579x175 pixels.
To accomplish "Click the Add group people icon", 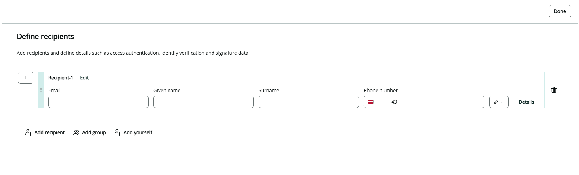I will [76, 132].
